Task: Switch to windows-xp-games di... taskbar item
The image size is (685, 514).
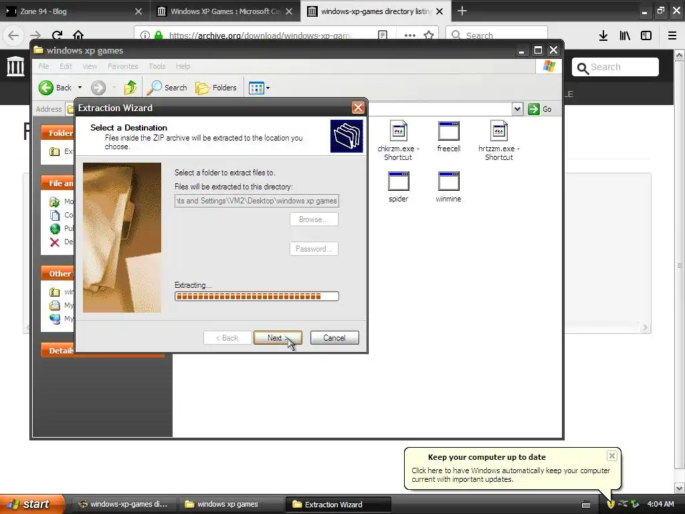Action: [x=123, y=505]
